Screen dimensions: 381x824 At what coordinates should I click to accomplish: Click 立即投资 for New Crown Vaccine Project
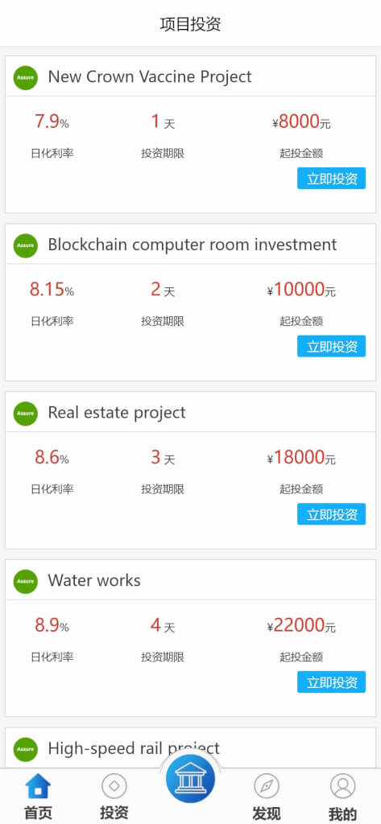pyautogui.click(x=332, y=179)
